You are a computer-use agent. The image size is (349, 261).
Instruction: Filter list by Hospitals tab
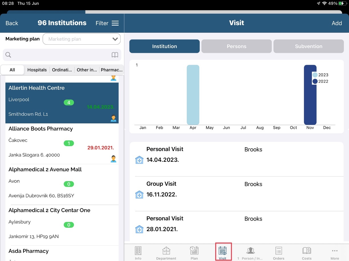37,70
